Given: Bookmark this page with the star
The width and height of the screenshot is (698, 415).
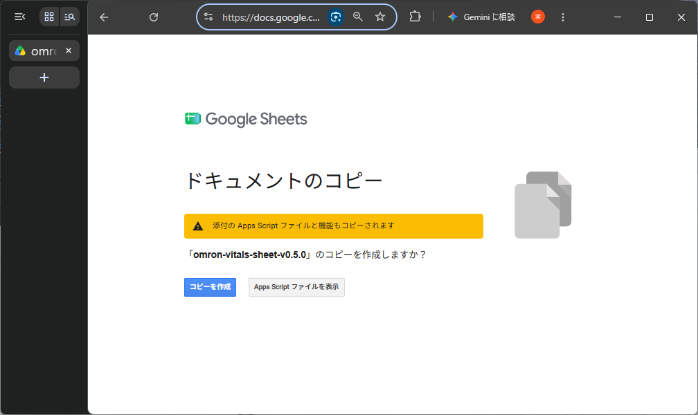Looking at the screenshot, I should click(x=379, y=17).
